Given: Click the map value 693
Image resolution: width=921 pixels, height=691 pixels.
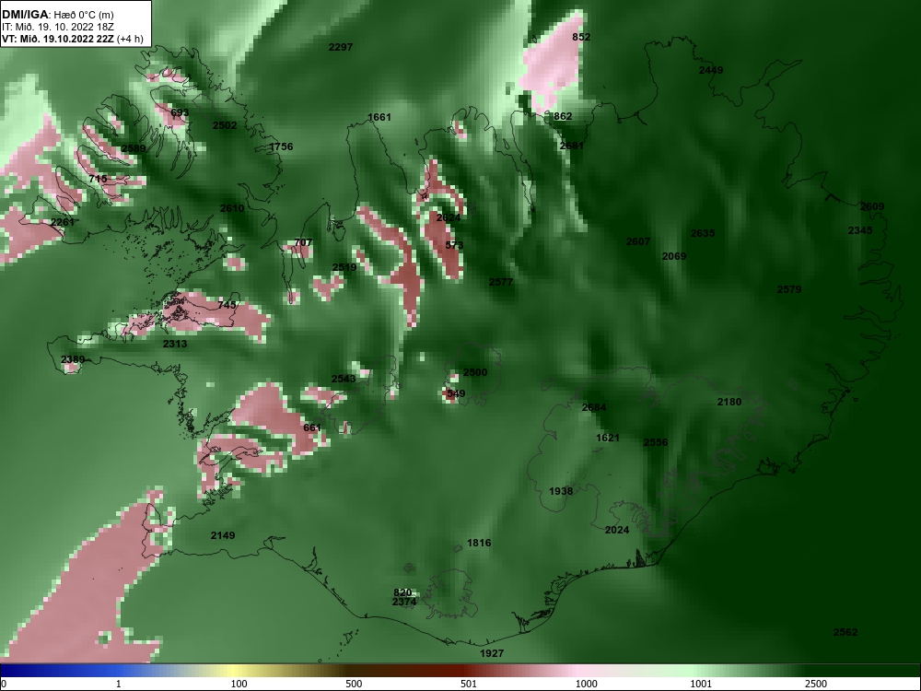Looking at the screenshot, I should click(x=180, y=112).
